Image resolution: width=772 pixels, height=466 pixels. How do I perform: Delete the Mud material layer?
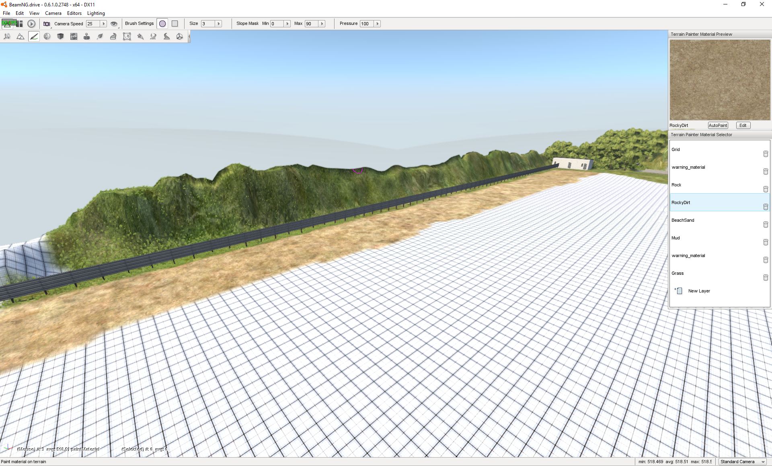click(x=766, y=242)
